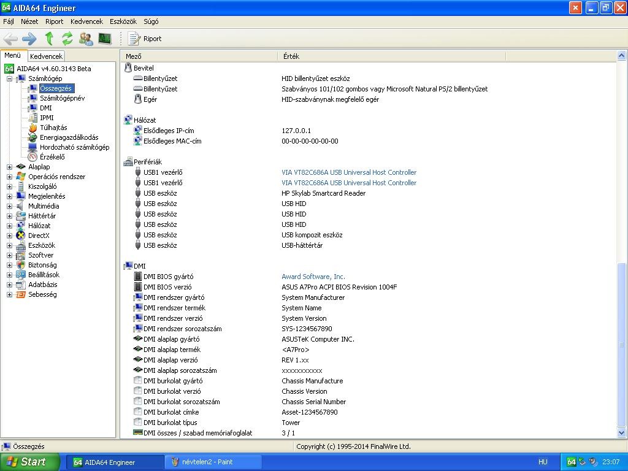Click the Back navigation arrow

pyautogui.click(x=11, y=39)
